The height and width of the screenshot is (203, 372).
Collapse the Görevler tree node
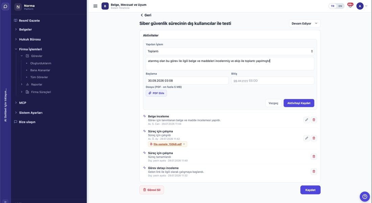(x=22, y=56)
